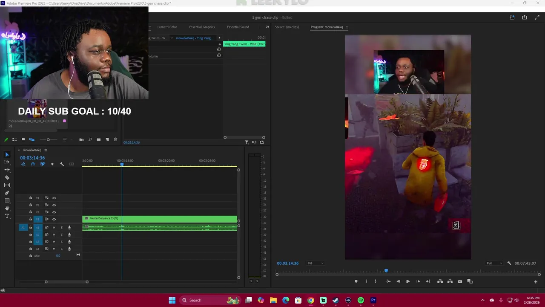Open Comparison View in program monitor
The image size is (545, 307).
[x=470, y=281]
